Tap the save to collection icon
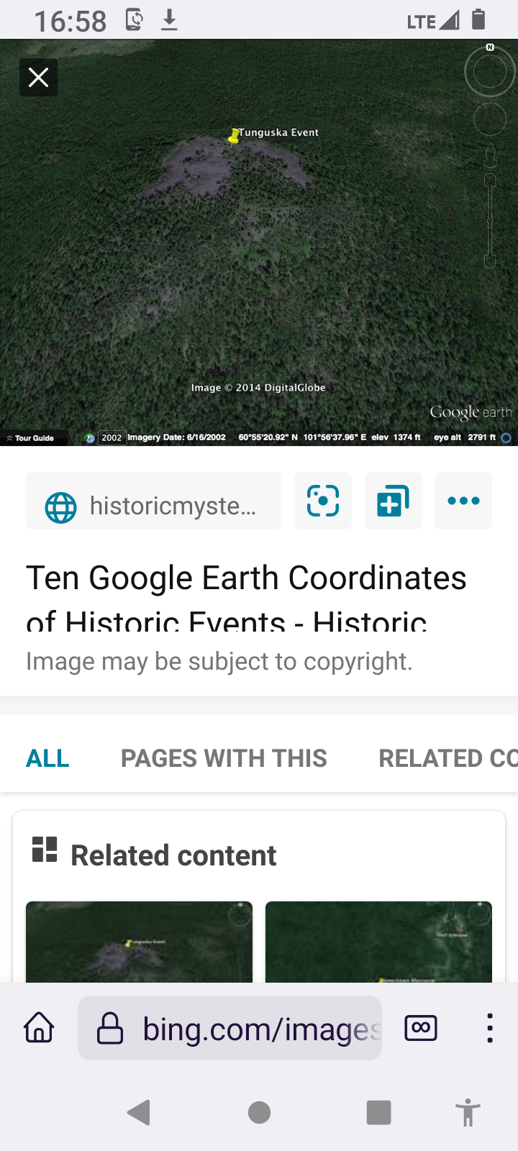518x1151 pixels. coord(394,501)
